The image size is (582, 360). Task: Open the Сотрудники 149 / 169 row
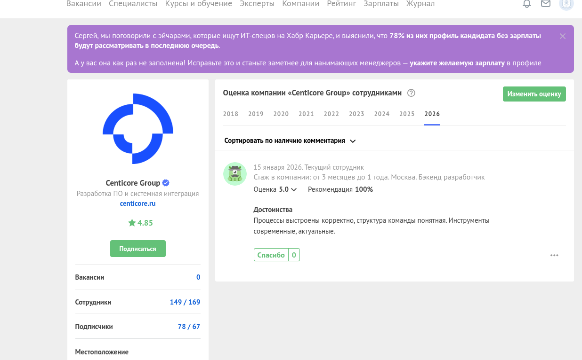[138, 302]
